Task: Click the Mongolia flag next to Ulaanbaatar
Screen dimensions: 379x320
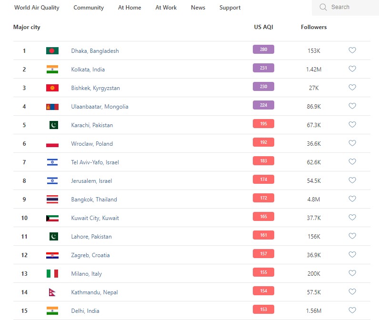Action: 52,107
